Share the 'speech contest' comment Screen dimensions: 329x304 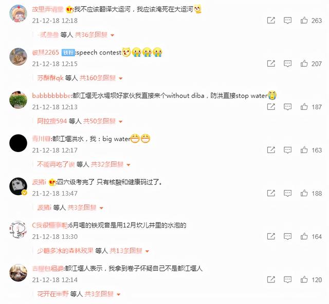click(x=271, y=64)
